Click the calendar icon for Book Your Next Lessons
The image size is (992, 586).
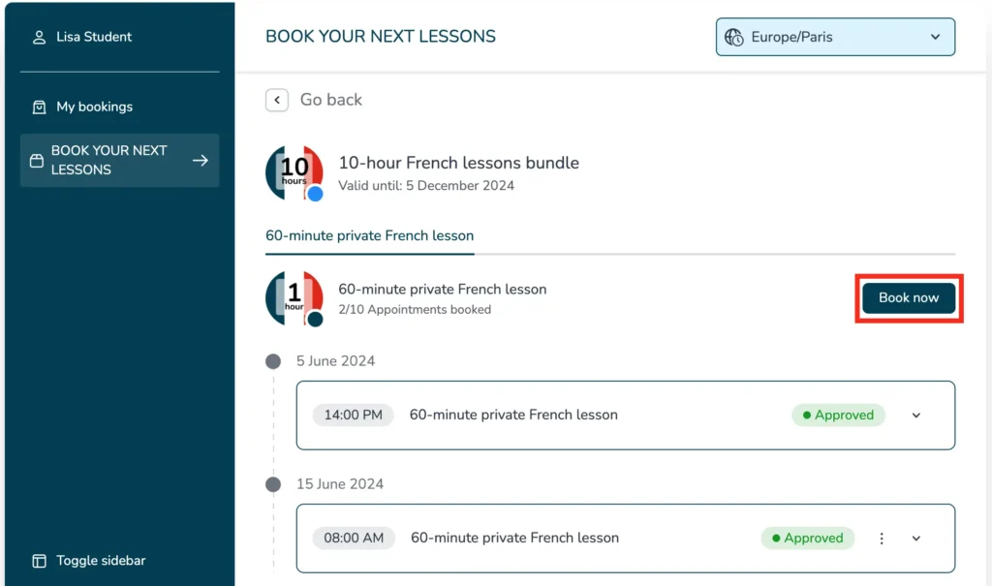click(37, 161)
